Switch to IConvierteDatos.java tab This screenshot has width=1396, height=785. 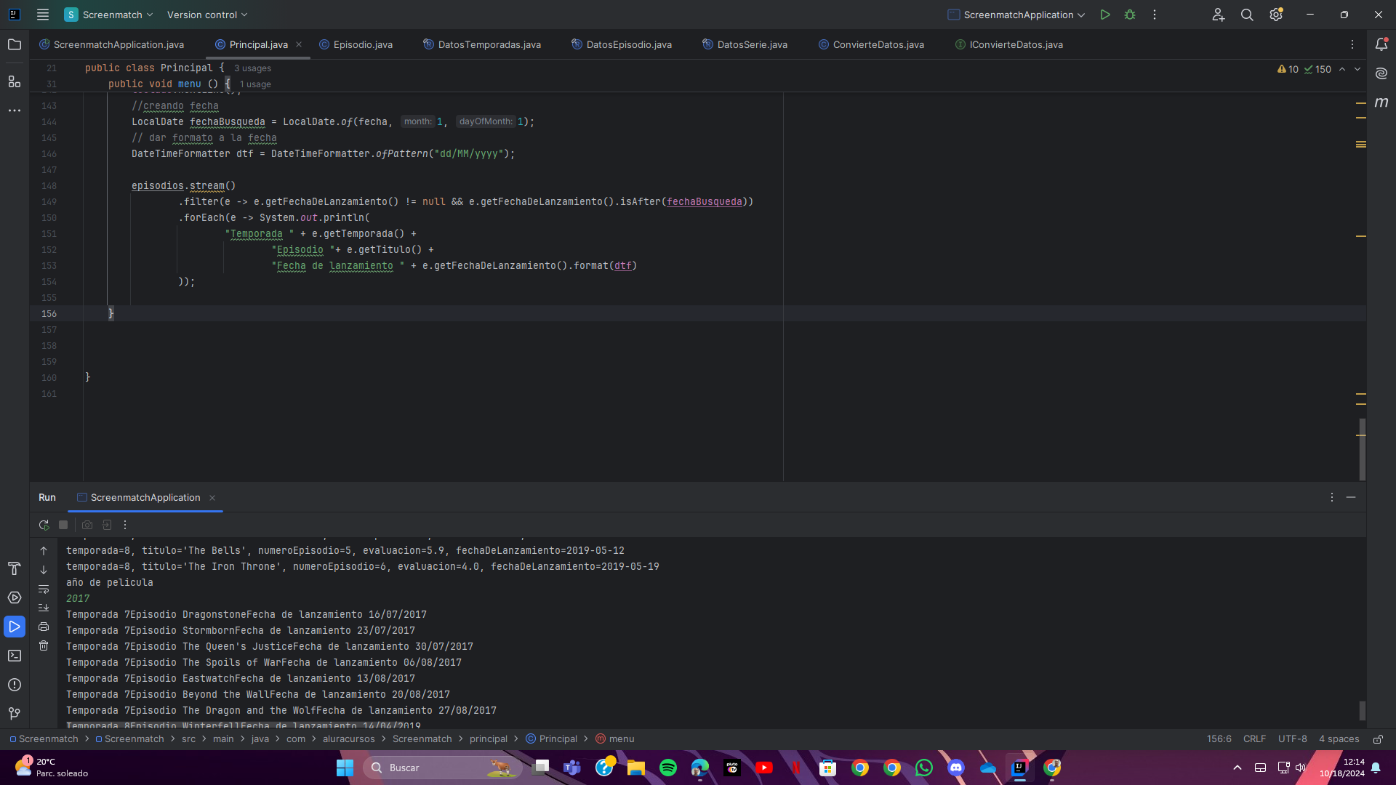(x=1009, y=44)
